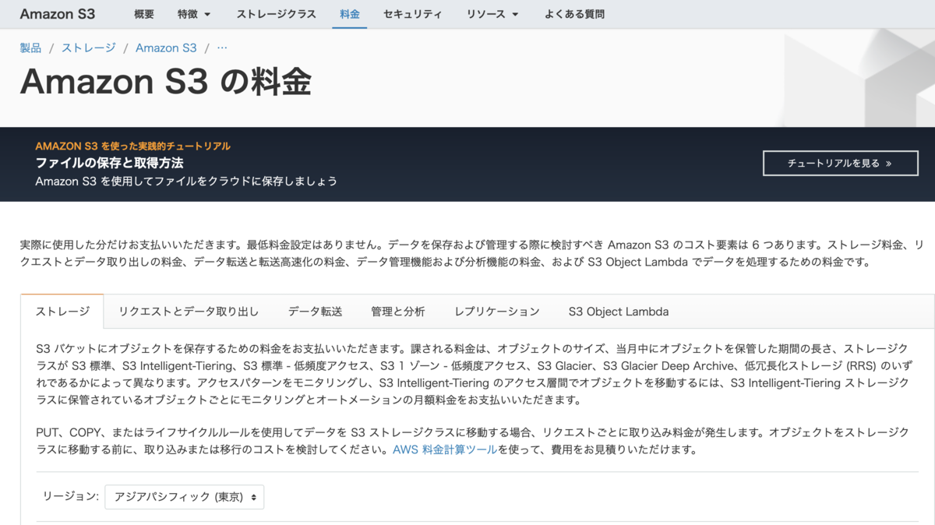Switch to the 管理と分析 tab
The height and width of the screenshot is (525, 935).
coord(398,312)
